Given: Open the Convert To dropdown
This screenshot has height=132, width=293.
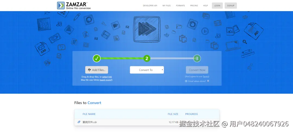Looking at the screenshot, I should [147, 70].
